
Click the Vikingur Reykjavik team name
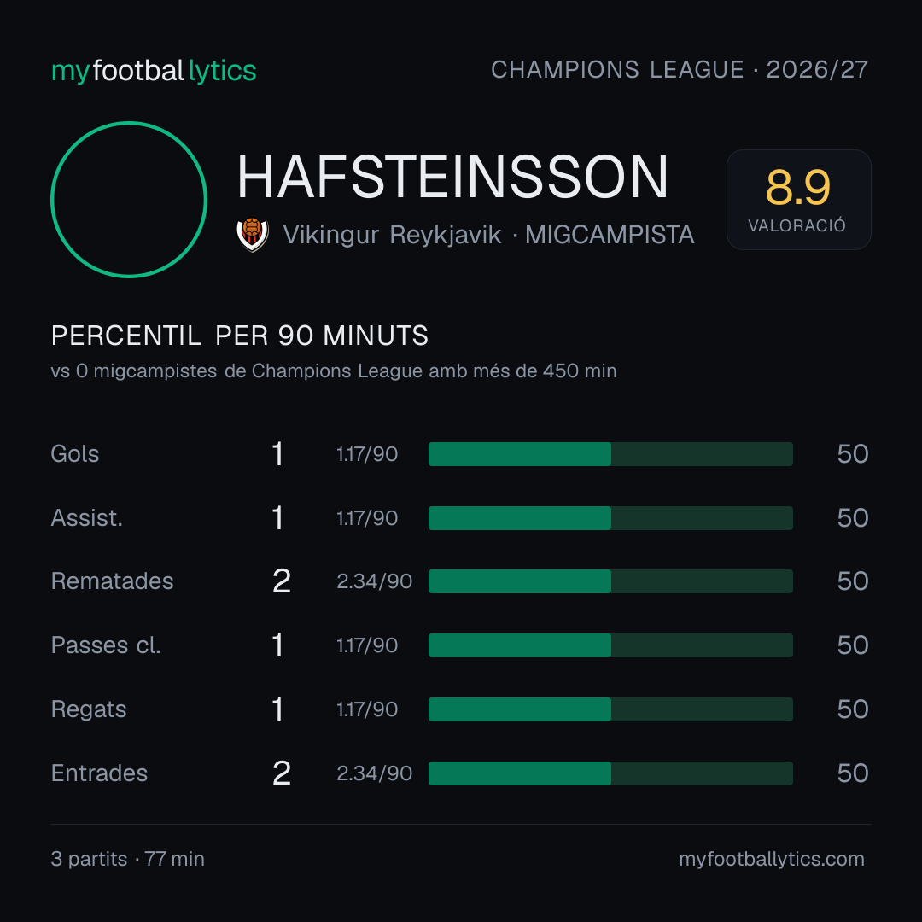click(x=392, y=235)
